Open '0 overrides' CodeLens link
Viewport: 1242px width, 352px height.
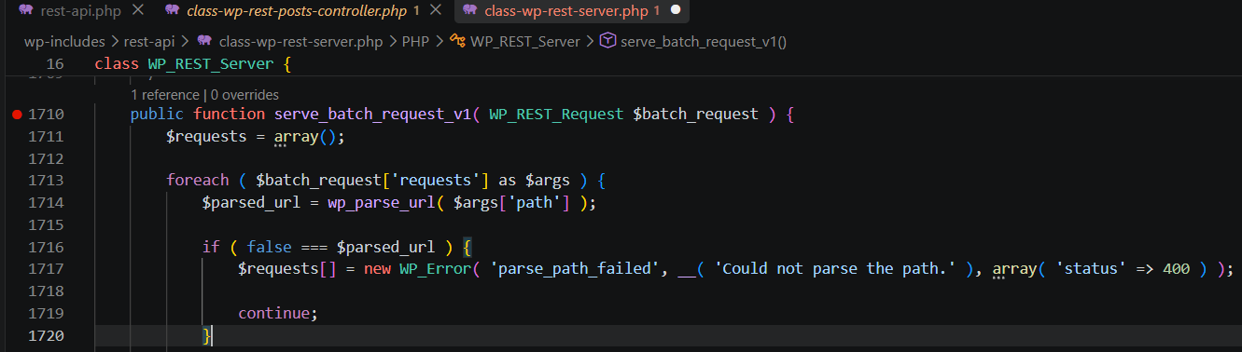tap(244, 94)
